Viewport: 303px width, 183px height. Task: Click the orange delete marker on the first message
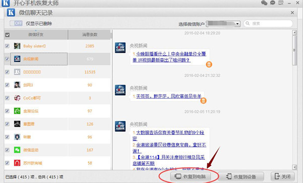tap(209, 64)
